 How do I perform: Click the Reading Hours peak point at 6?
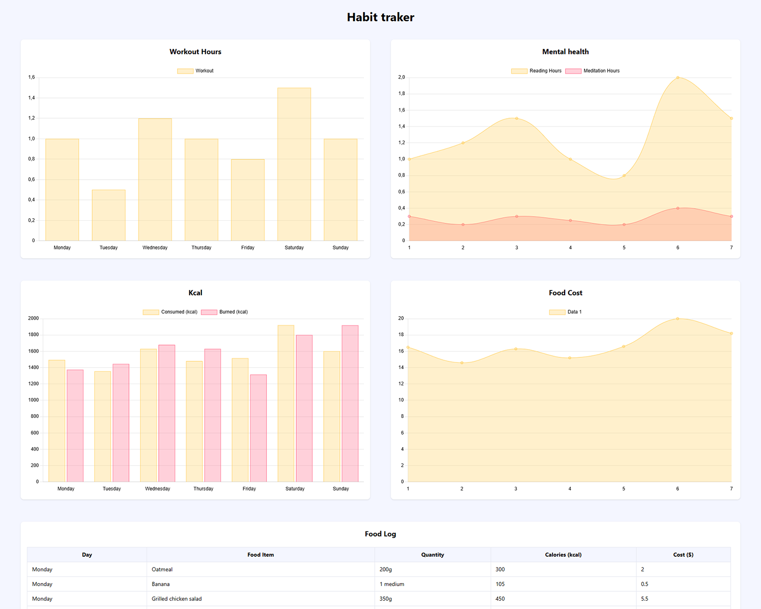click(678, 78)
